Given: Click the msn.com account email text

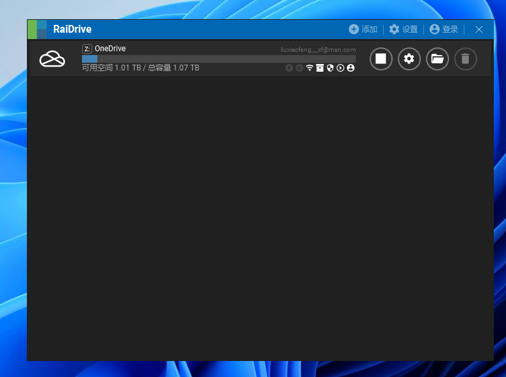Looking at the screenshot, I should click(318, 49).
